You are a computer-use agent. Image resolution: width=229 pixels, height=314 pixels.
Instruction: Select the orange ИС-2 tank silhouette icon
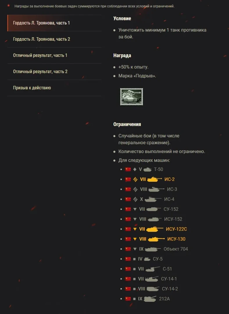(154, 179)
